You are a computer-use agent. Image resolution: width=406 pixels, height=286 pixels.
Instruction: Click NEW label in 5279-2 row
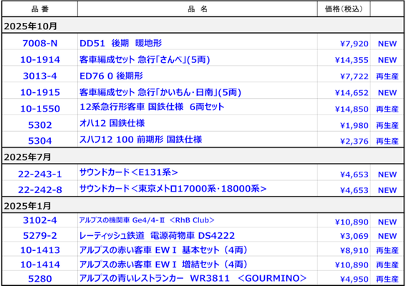[x=387, y=236]
